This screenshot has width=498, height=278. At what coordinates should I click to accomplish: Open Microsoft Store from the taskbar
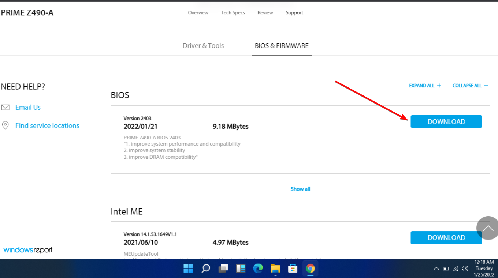coord(293,269)
